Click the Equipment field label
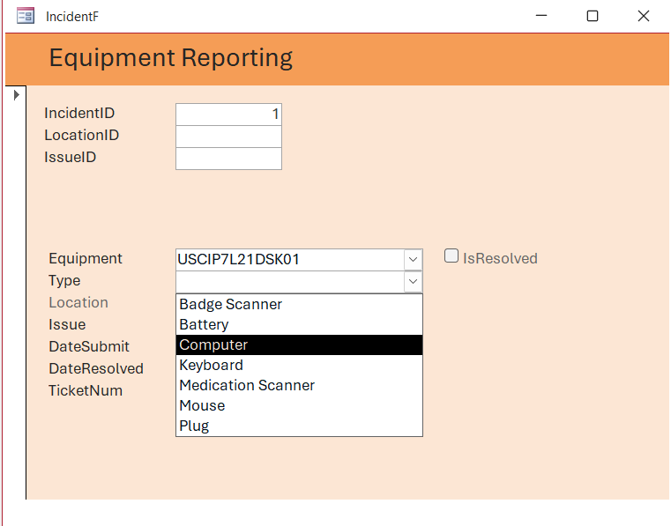This screenshot has height=526, width=671. 86,258
